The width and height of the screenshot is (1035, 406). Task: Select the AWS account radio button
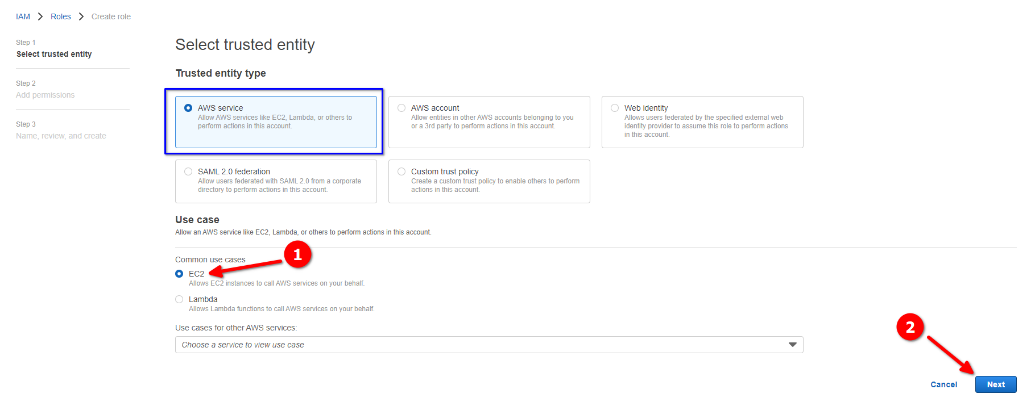(x=401, y=108)
